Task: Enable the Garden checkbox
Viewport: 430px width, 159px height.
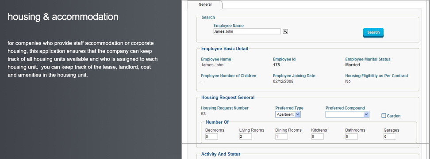Action: click(x=384, y=116)
